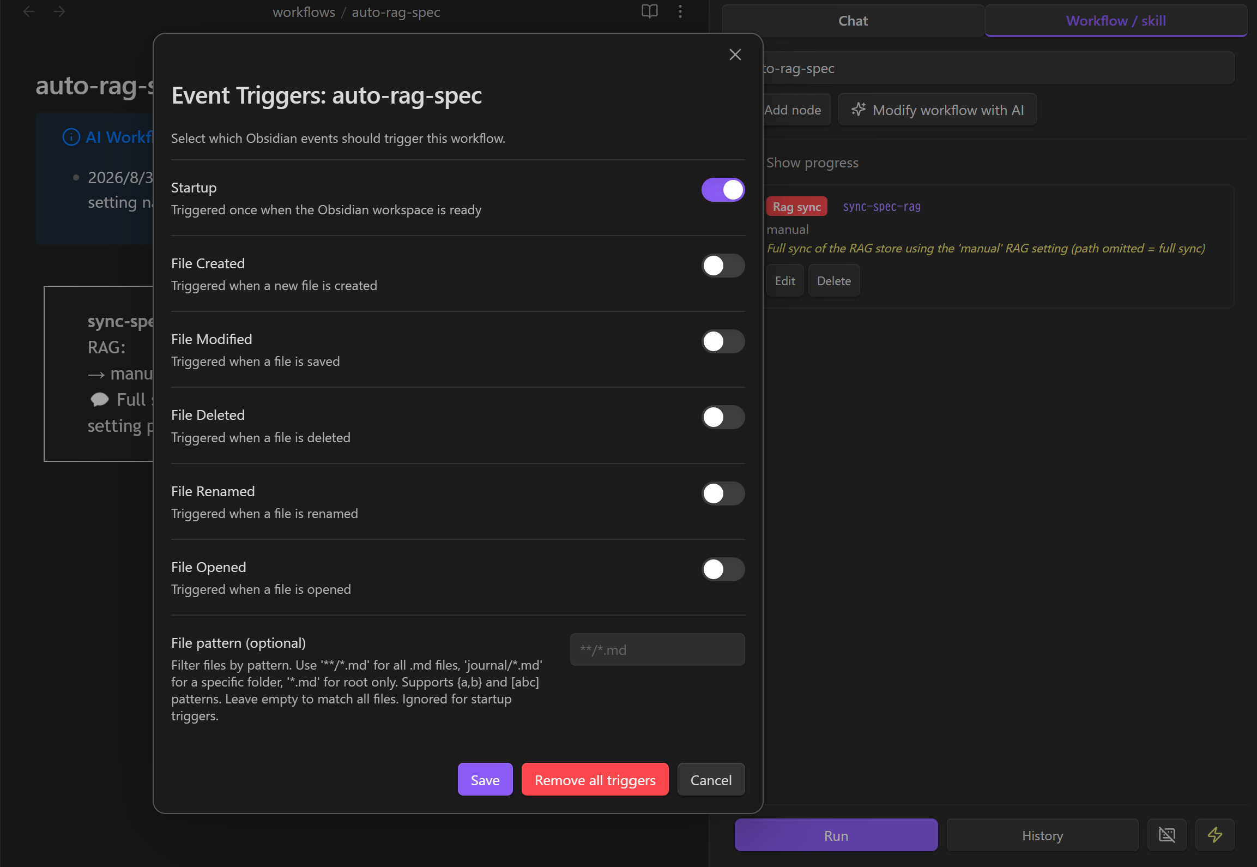
Task: Switch to the Chat tab
Action: click(x=853, y=21)
